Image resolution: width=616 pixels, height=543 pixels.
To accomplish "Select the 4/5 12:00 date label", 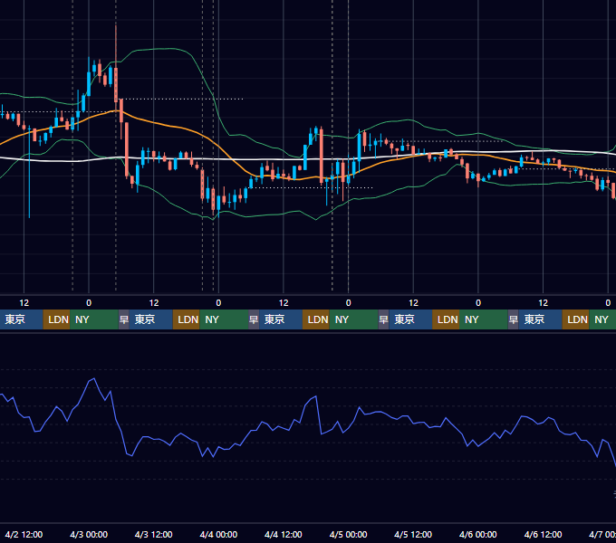I will [413, 534].
